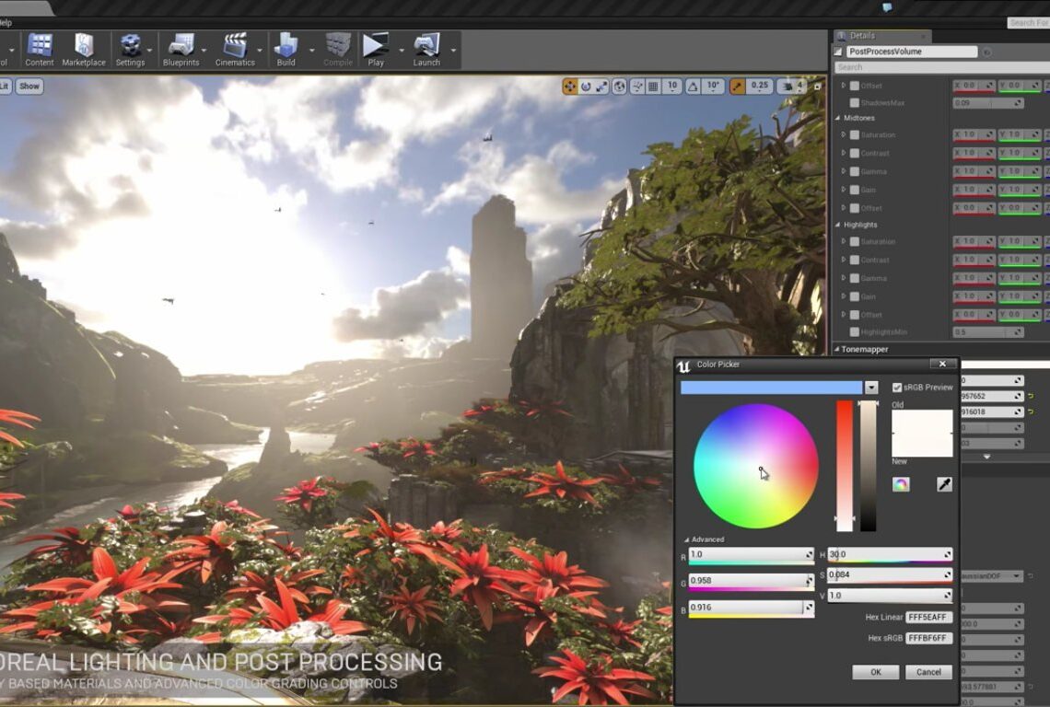Collapse the Advanced section in Color Picker
Screen dimensions: 1050x707
686,539
